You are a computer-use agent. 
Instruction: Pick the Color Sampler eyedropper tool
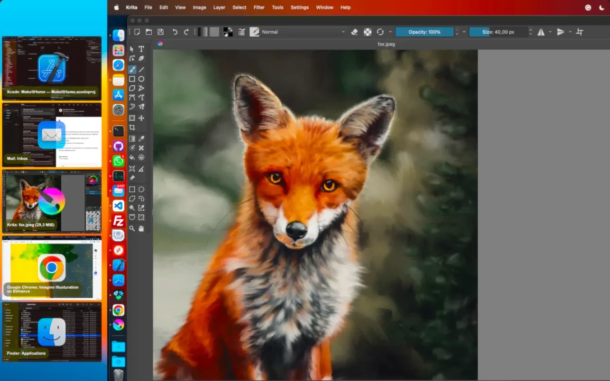click(141, 138)
